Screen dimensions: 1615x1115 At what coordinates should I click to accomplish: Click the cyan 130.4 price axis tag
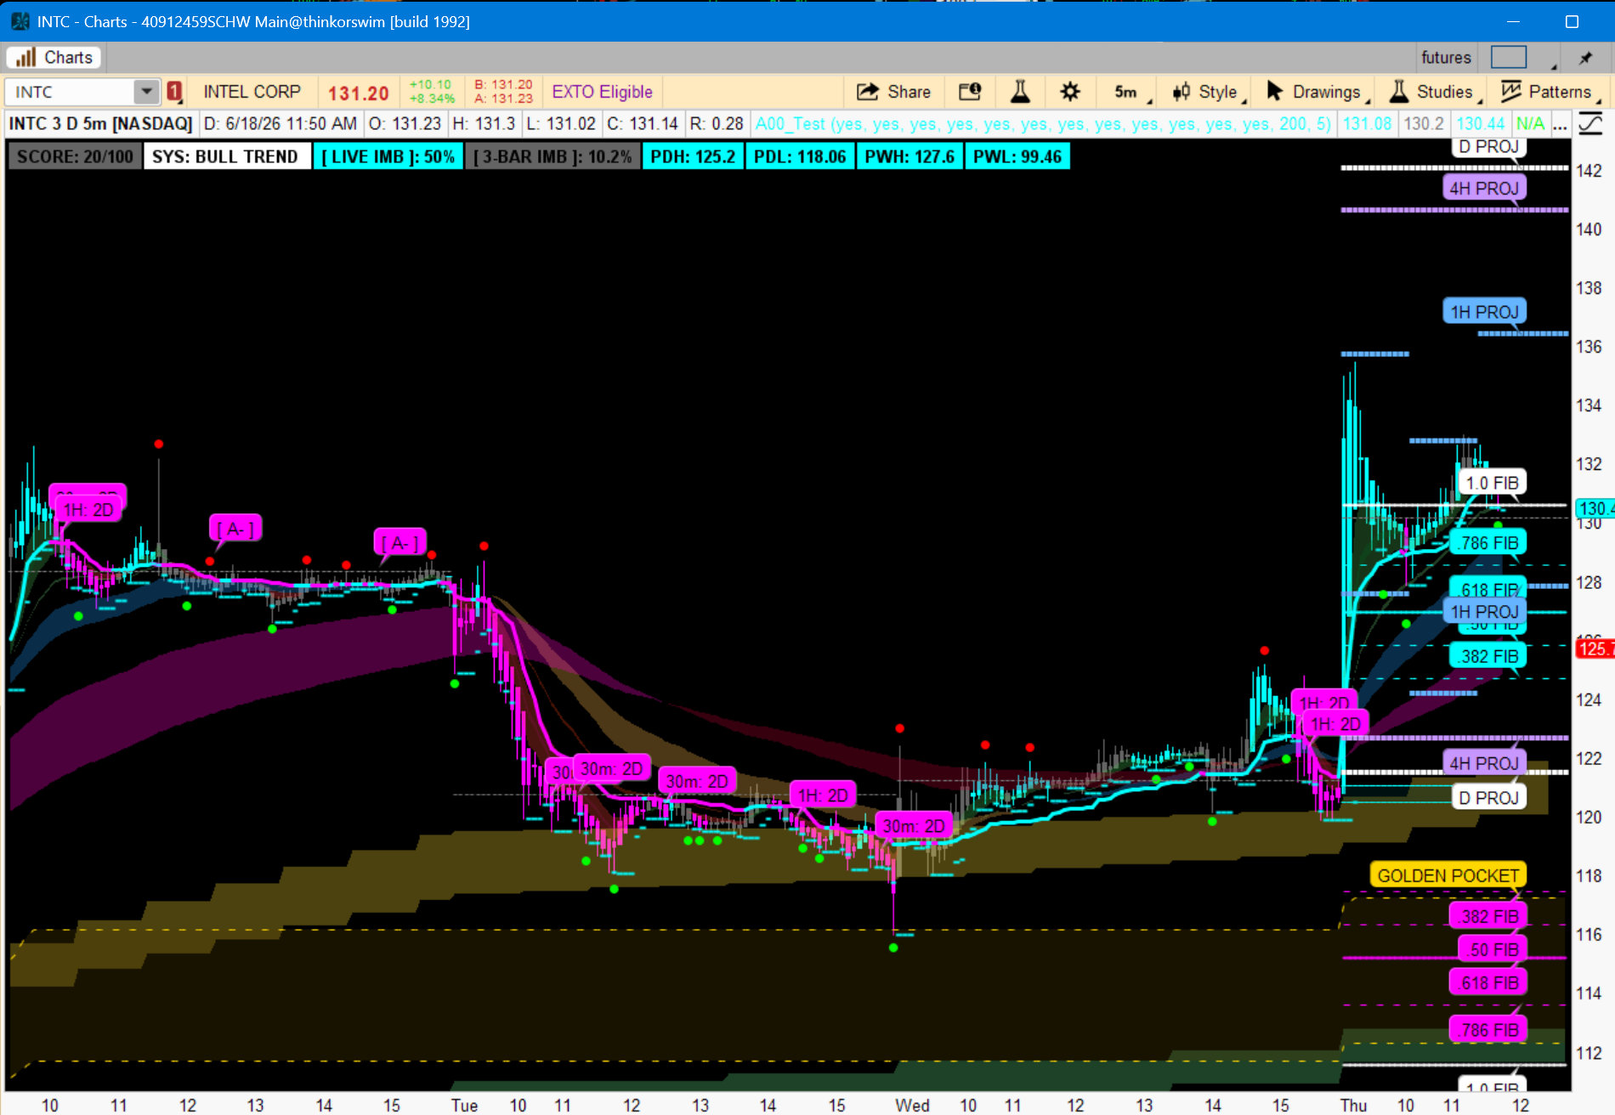[1595, 508]
